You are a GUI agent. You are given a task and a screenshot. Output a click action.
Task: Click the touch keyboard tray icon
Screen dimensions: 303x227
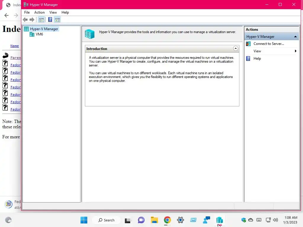[259, 220]
